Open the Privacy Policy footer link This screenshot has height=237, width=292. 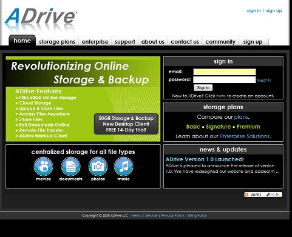172,216
